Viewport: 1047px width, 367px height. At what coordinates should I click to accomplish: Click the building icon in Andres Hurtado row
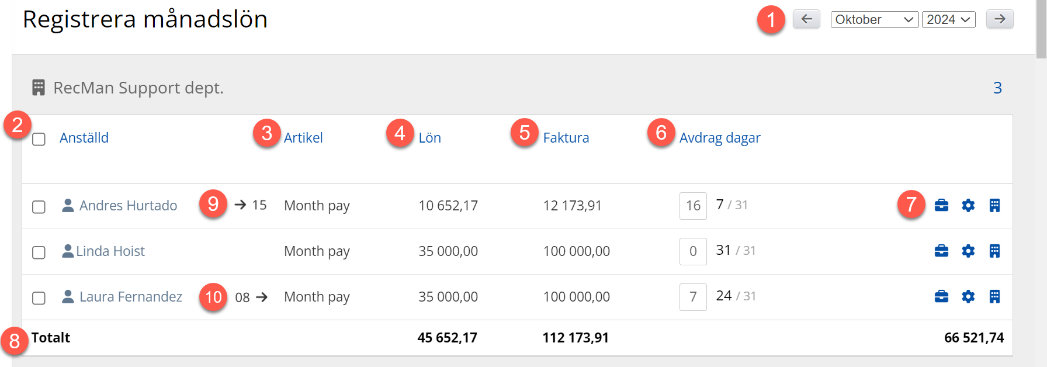(994, 206)
